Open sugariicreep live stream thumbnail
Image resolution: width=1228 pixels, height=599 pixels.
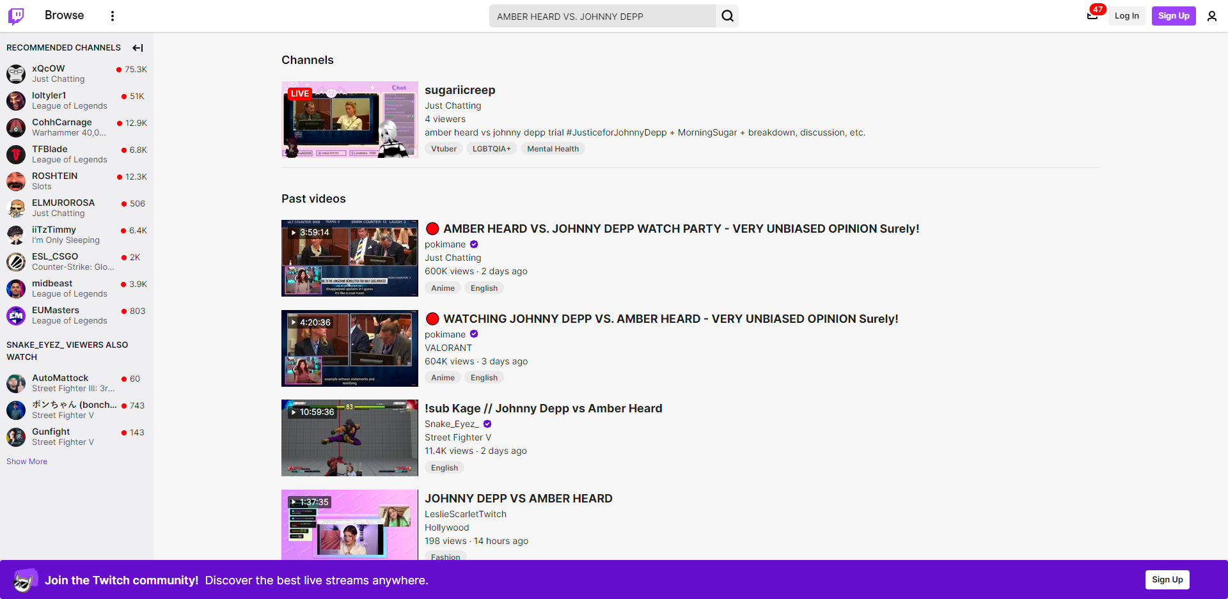(x=350, y=120)
